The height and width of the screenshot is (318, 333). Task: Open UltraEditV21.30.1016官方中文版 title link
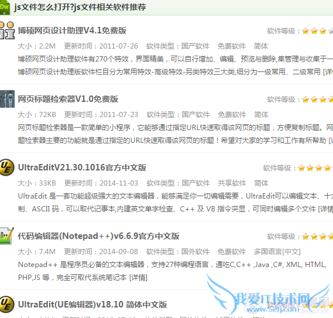pos(82,167)
